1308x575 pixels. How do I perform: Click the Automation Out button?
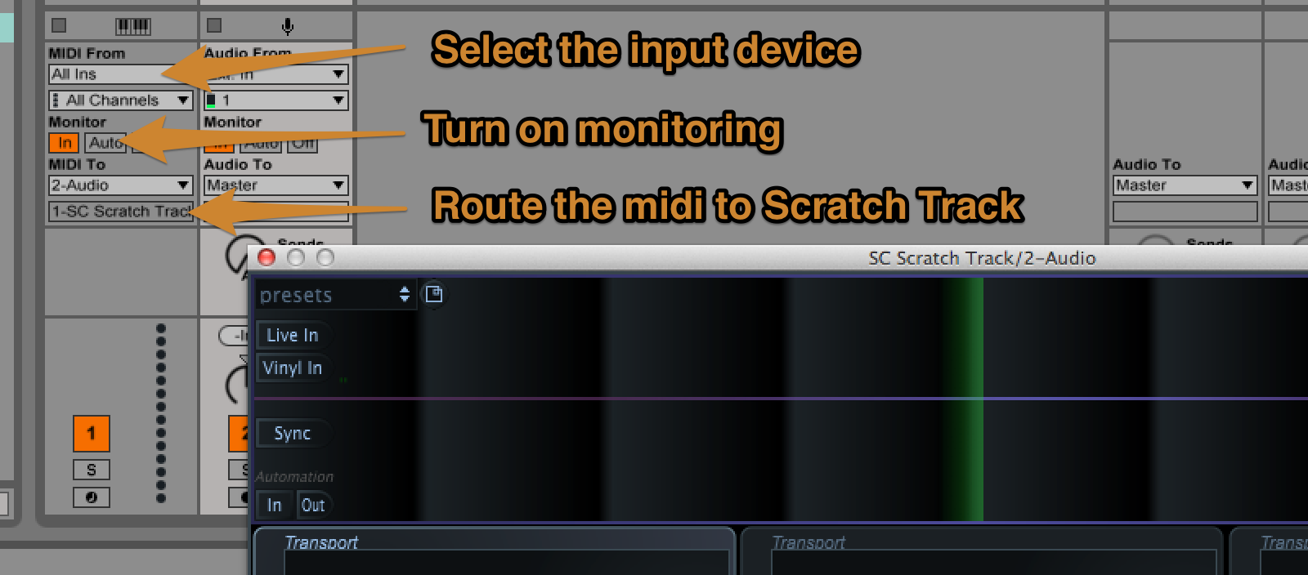(x=313, y=505)
